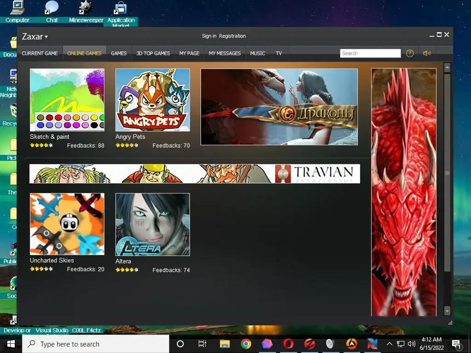Click the scrollbar up arrow
Screen dimensions: 471x353
coord(447,68)
